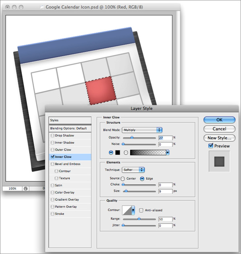Image resolution: width=241 pixels, height=254 pixels.
Task: Click the New Style... button
Action: pos(219,138)
